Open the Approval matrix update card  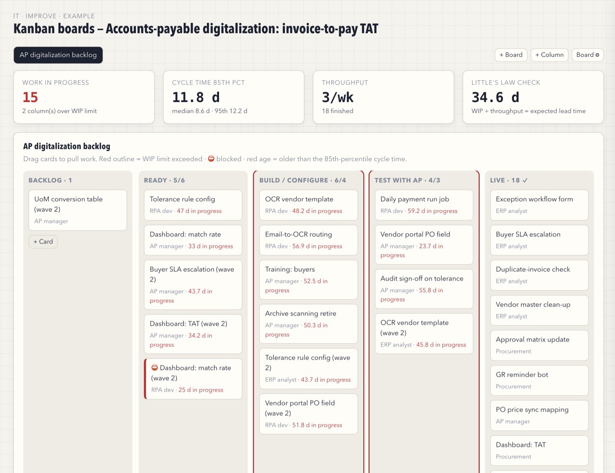(x=539, y=345)
